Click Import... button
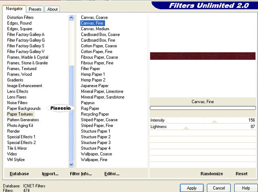This screenshot has width=258, height=192. [50, 174]
